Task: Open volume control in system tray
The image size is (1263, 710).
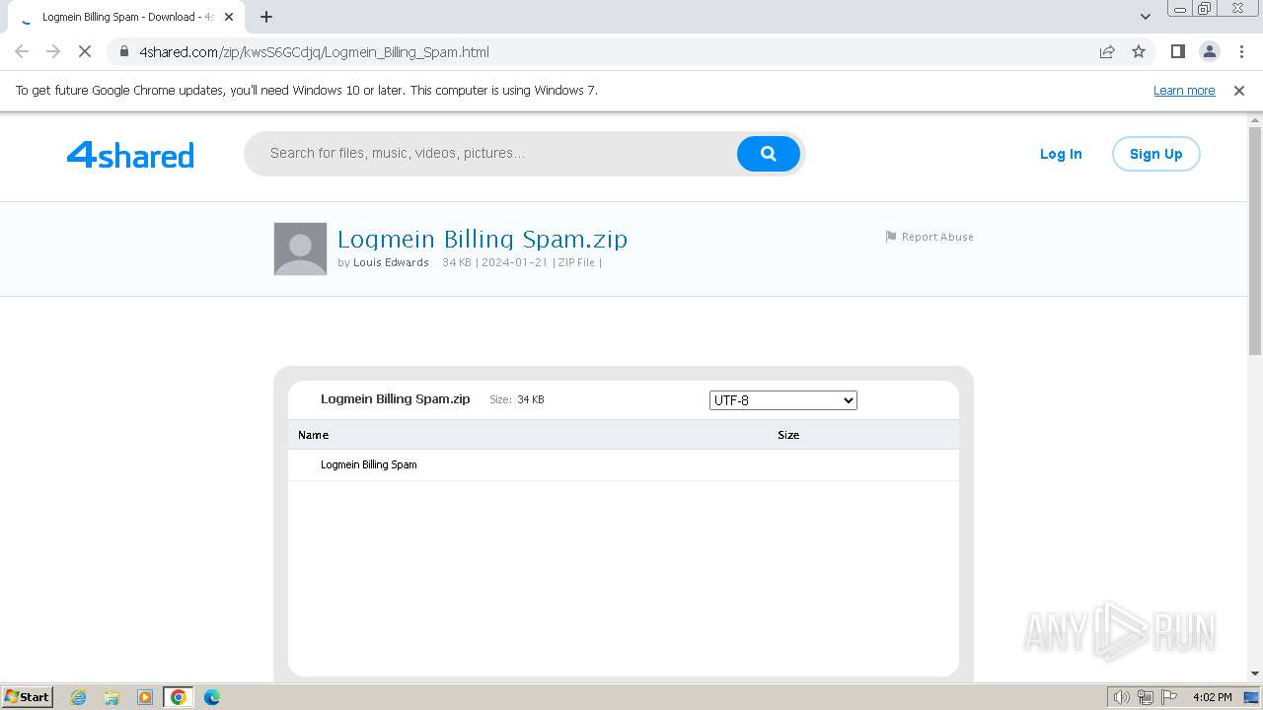Action: 1122,697
